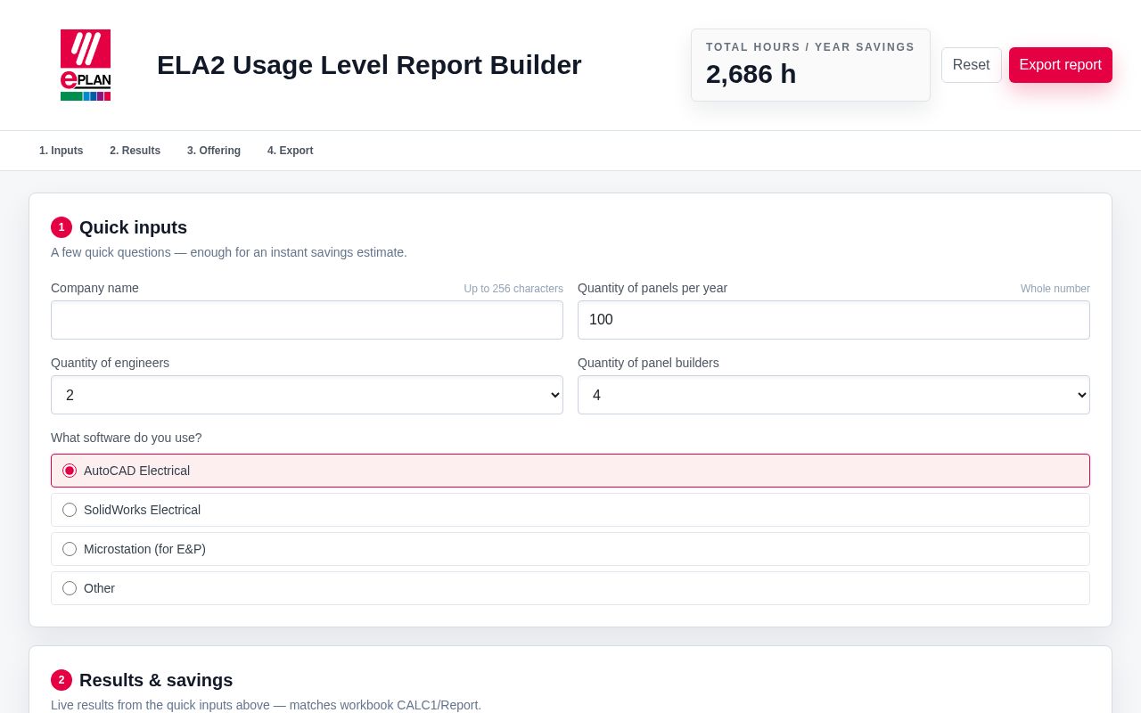Click the Reset button
The width and height of the screenshot is (1141, 713).
(x=971, y=65)
